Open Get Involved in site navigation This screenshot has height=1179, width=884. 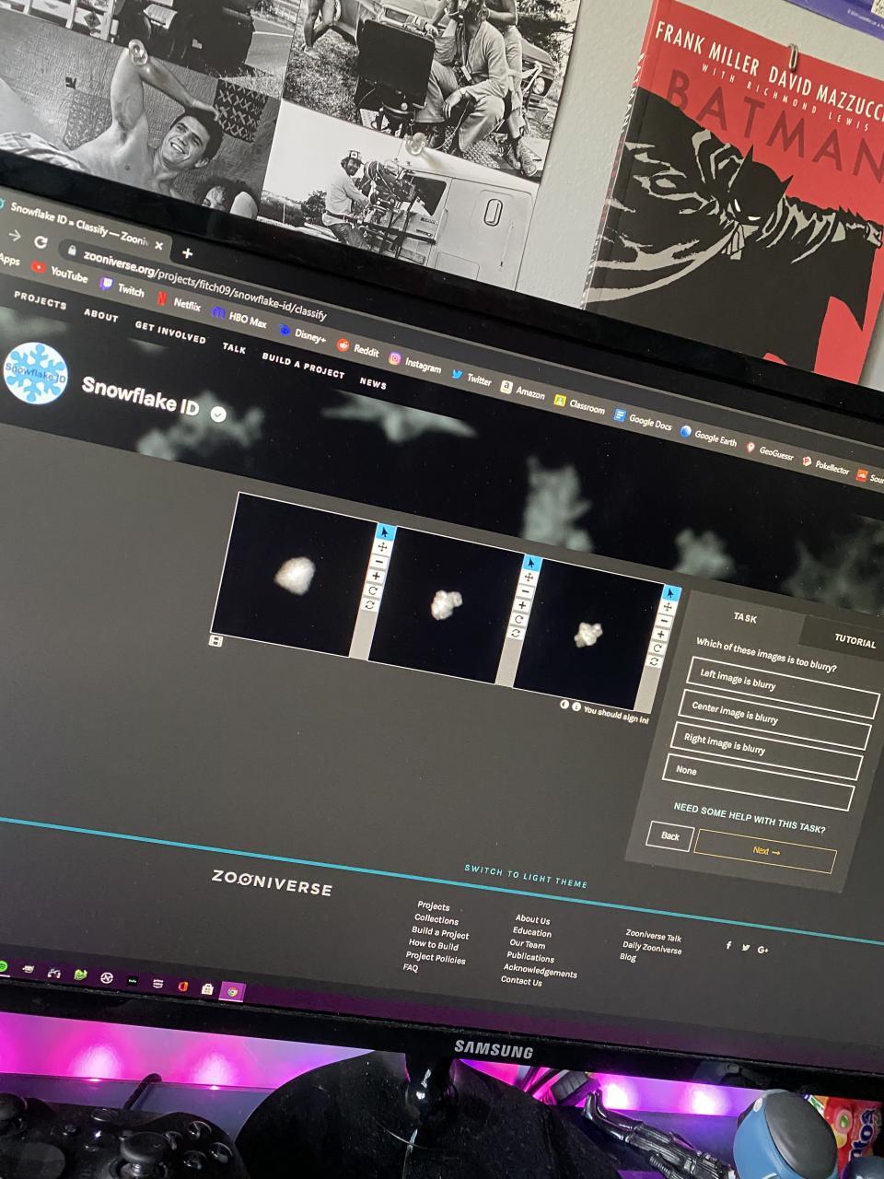[170, 332]
